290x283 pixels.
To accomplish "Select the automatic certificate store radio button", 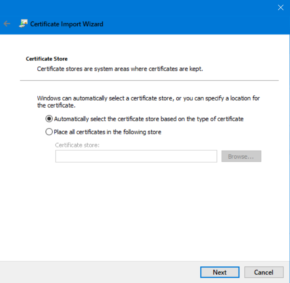I will tap(49, 119).
